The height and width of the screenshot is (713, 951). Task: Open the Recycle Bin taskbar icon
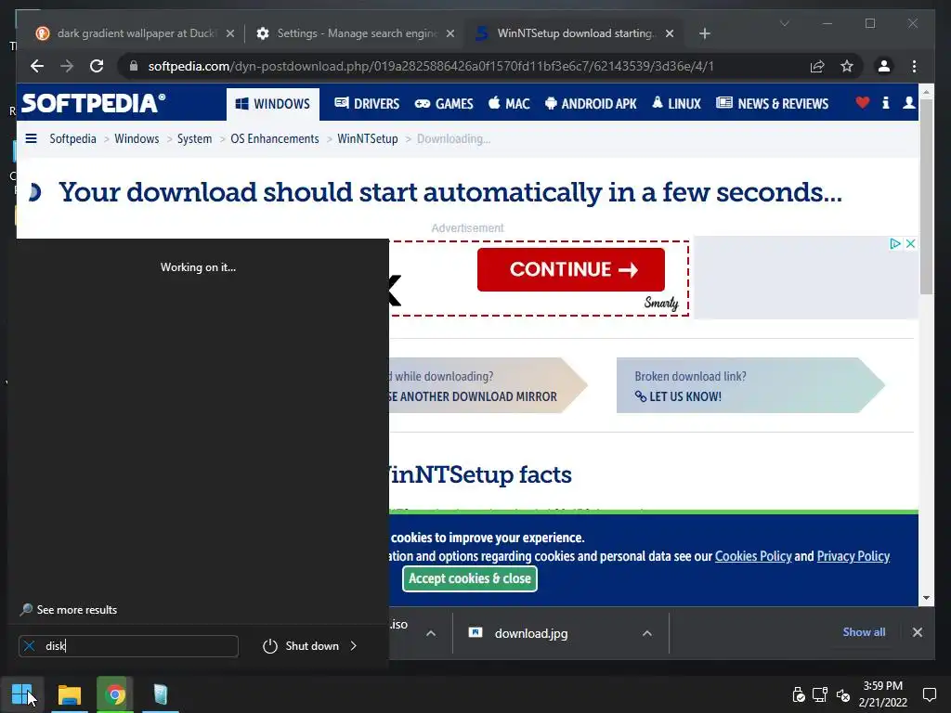click(160, 694)
